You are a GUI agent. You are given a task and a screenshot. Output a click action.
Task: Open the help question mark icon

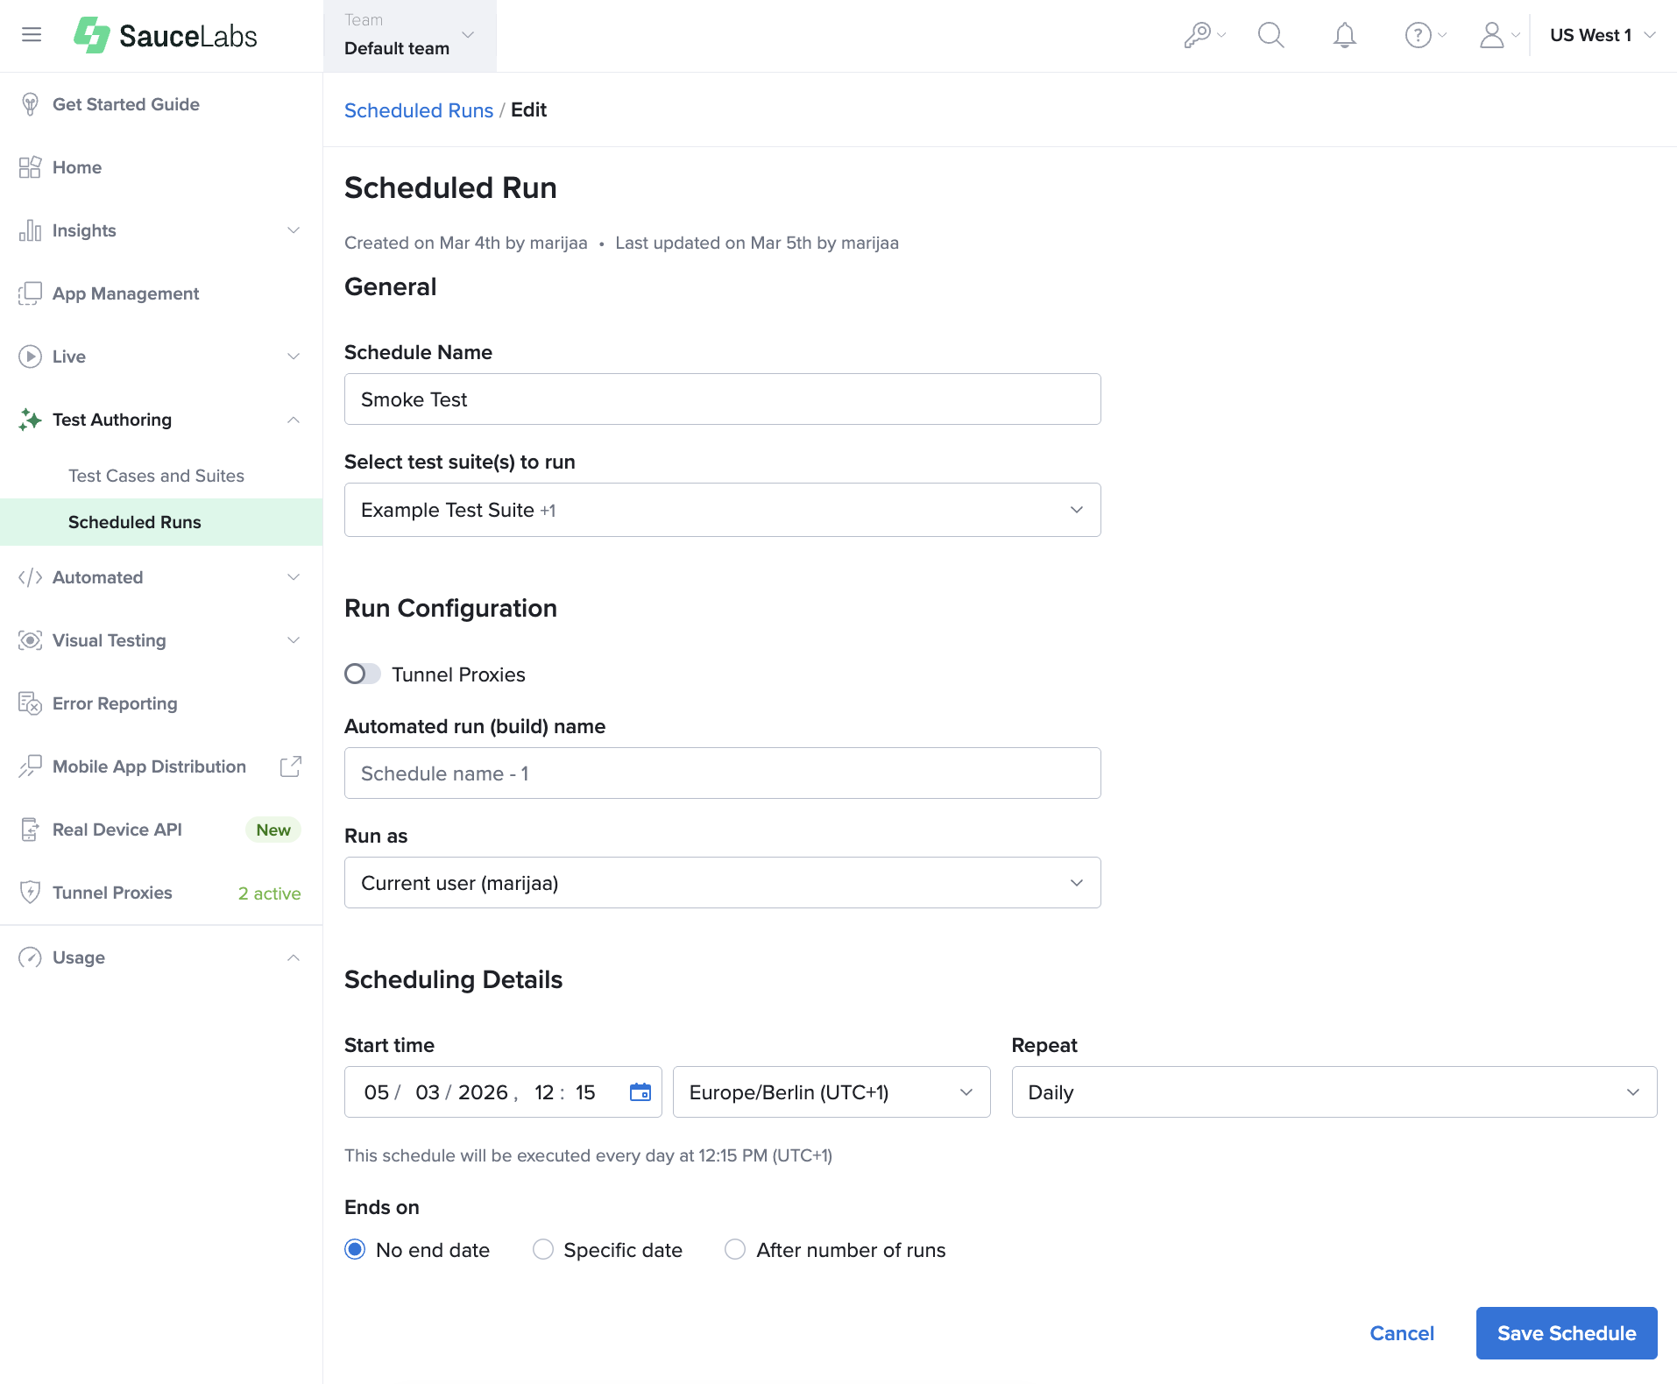tap(1418, 35)
